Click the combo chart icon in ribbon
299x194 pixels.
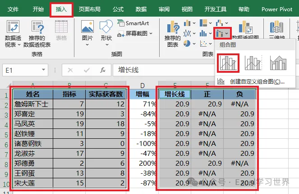(x=220, y=34)
